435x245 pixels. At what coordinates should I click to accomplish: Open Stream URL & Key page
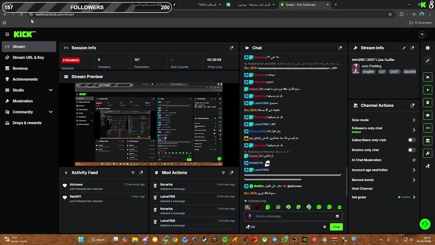point(29,58)
